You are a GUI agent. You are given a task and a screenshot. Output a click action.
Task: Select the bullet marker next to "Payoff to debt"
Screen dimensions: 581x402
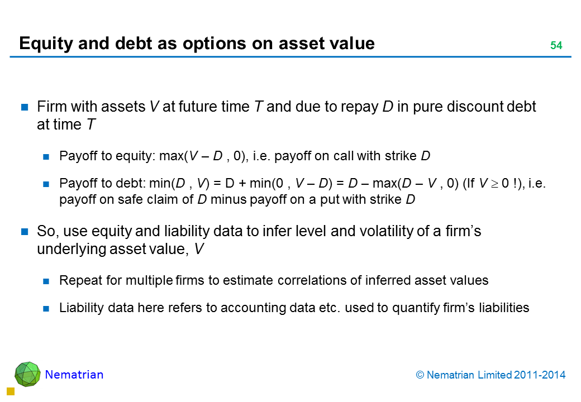click(47, 184)
